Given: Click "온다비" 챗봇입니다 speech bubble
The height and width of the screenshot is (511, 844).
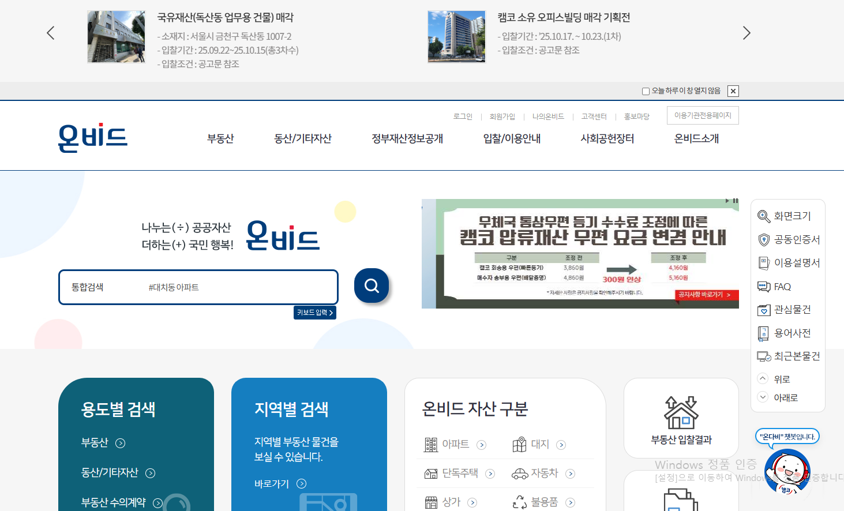Looking at the screenshot, I should tap(787, 437).
